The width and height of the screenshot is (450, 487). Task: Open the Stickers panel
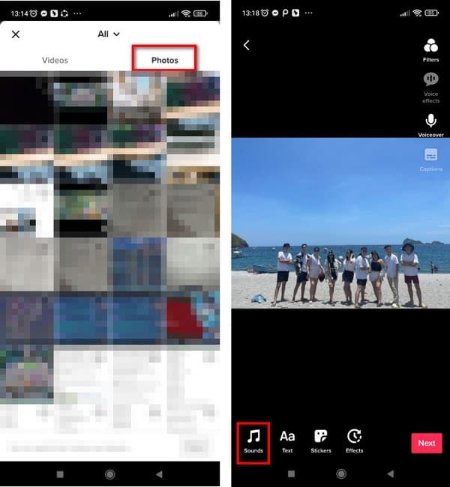321,441
